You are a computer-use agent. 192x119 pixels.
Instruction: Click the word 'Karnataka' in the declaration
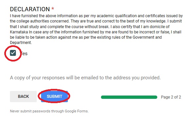click(x=19, y=32)
